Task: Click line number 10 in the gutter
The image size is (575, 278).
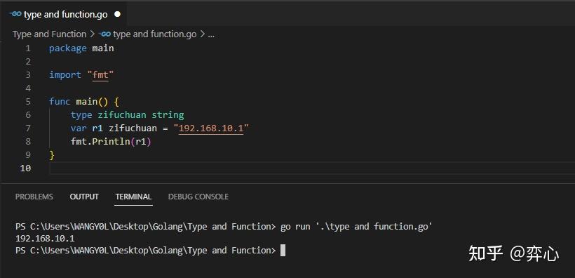Action: [x=25, y=168]
